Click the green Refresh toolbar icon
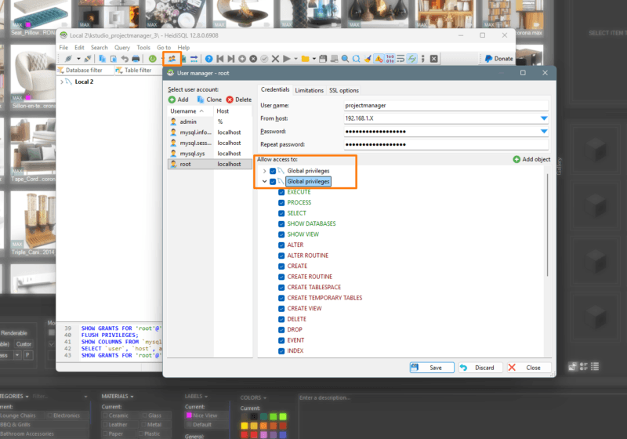 [x=152, y=59]
